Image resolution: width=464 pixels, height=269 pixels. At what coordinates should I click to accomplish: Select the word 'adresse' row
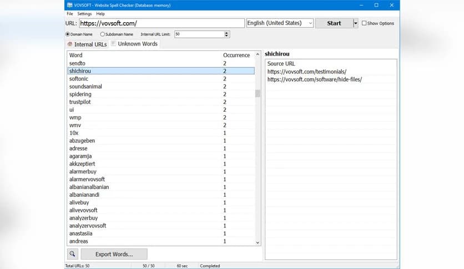point(161,148)
